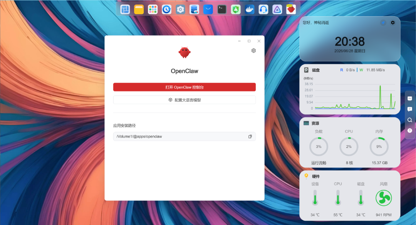Open settings gear inside the OpenClaw window
416x225 pixels.
[253, 51]
